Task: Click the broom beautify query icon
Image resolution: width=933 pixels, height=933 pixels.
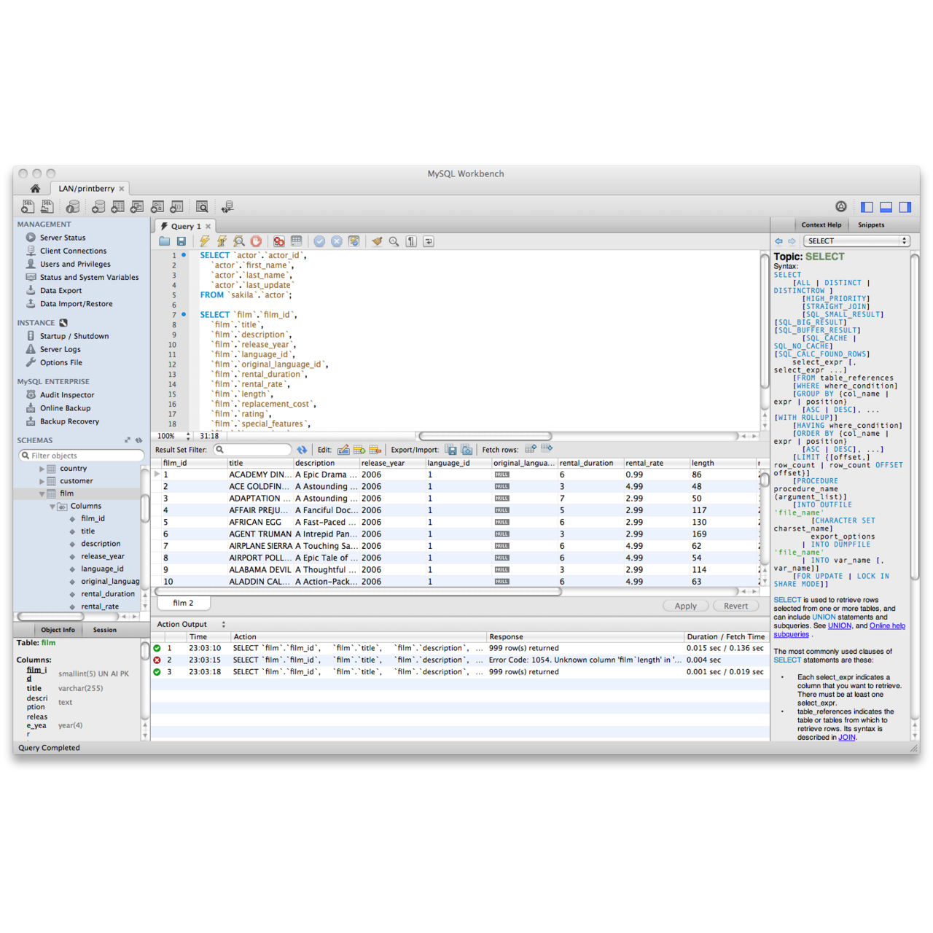Action: pos(377,241)
